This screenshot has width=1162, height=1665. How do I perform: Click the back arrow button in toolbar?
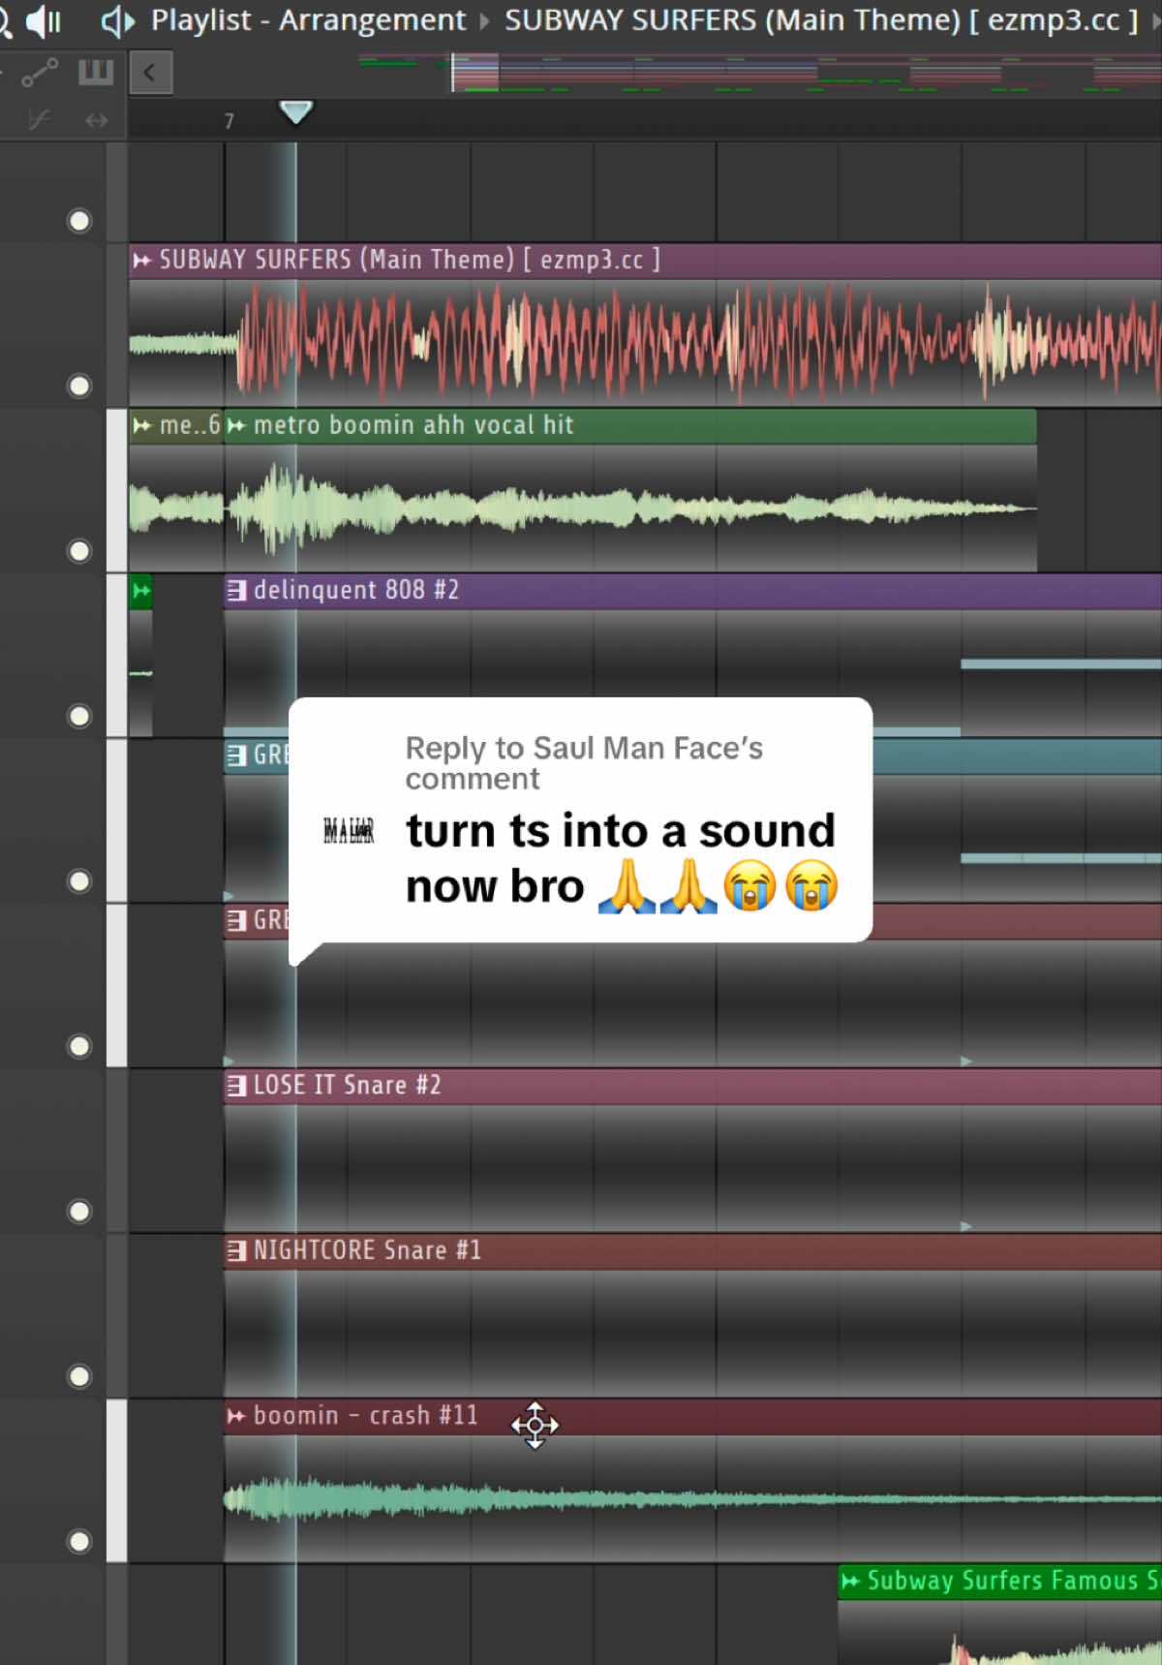tap(150, 72)
